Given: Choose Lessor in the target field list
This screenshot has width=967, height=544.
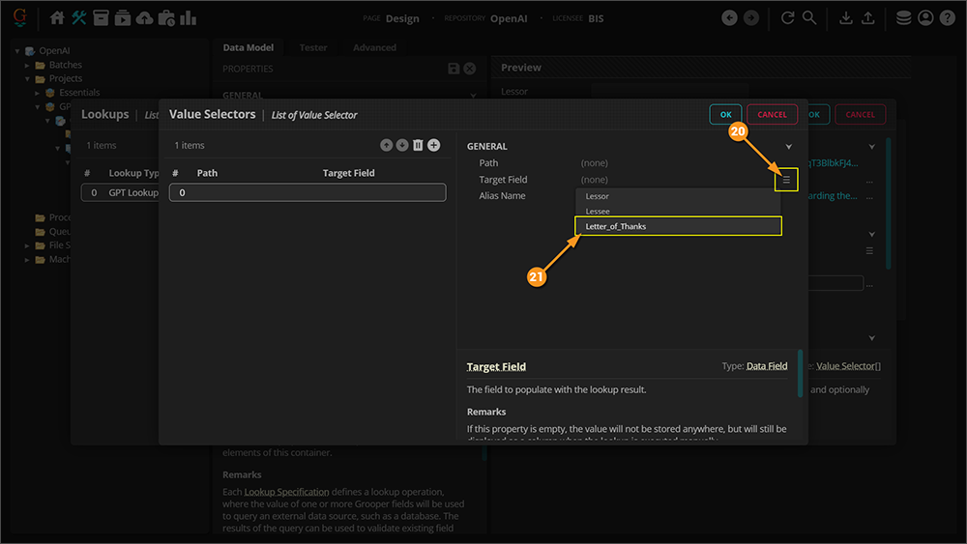Looking at the screenshot, I should click(598, 196).
